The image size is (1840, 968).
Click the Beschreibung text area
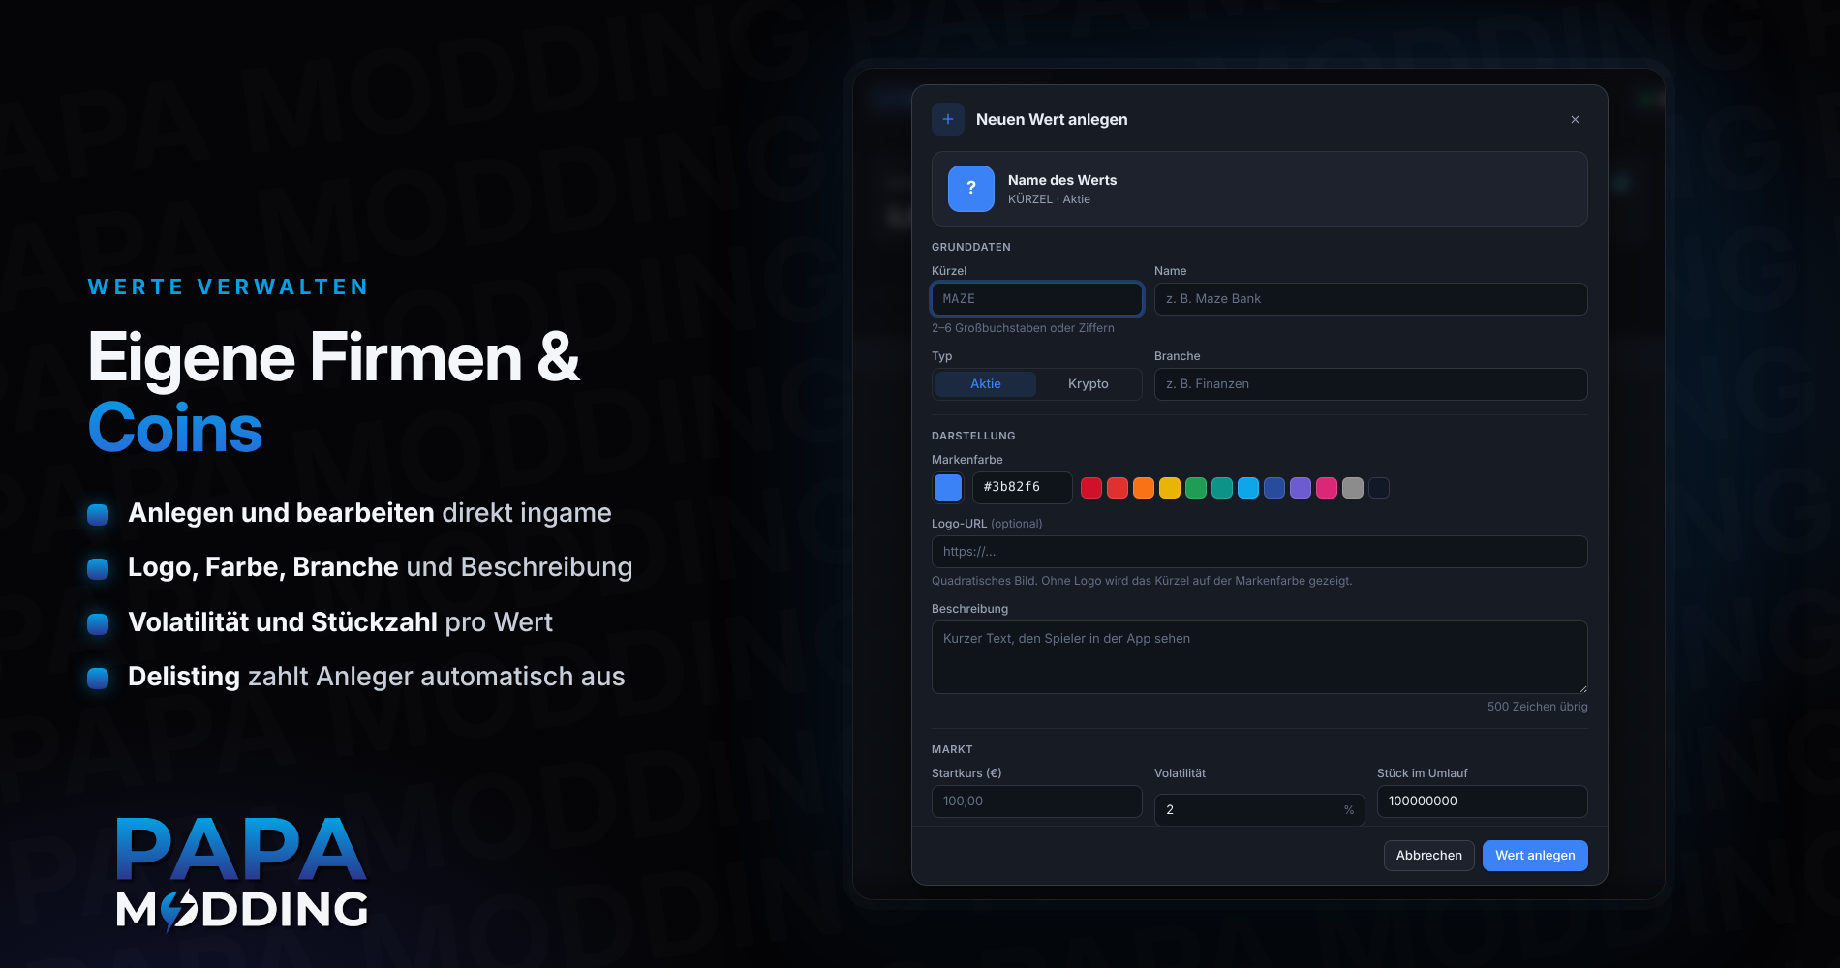[1260, 657]
